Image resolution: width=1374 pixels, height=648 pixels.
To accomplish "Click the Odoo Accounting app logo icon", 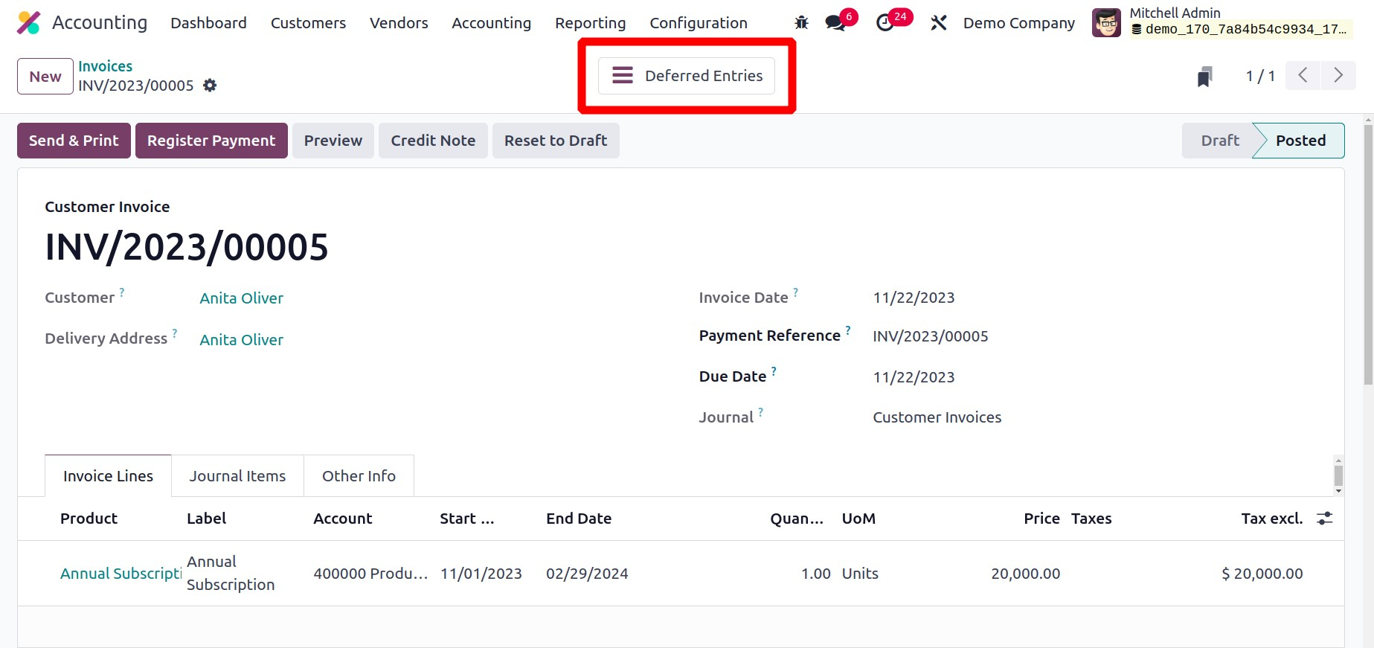I will coord(28,23).
